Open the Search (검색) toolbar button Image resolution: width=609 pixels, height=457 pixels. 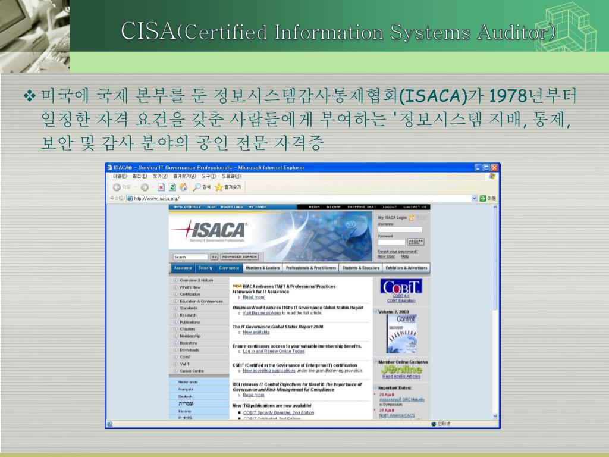pos(202,187)
